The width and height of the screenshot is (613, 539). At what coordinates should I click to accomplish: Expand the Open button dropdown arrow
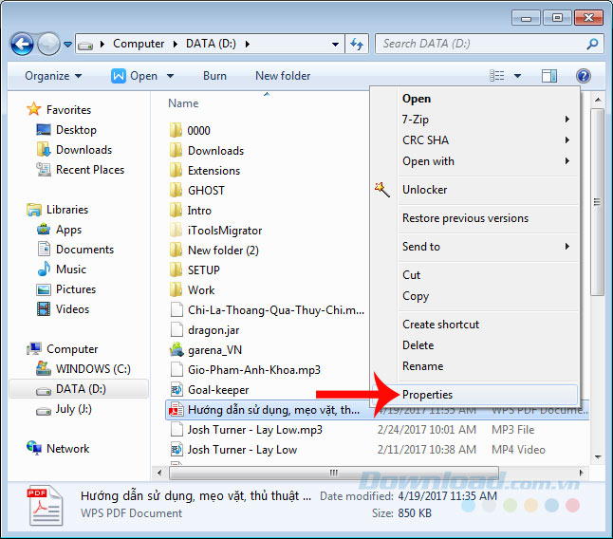170,76
